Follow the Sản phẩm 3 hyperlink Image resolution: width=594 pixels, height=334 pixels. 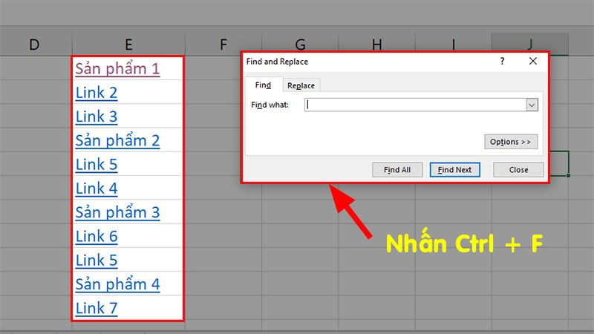tap(117, 212)
